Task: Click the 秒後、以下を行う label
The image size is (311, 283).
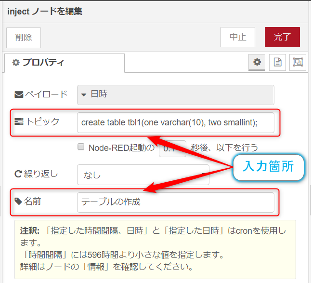Action: tap(224, 148)
